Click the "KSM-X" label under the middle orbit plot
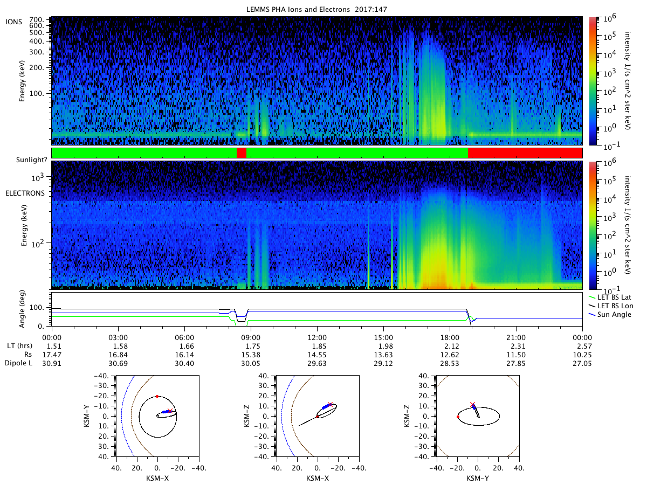Screen dimensions: 647x485 pos(317,478)
